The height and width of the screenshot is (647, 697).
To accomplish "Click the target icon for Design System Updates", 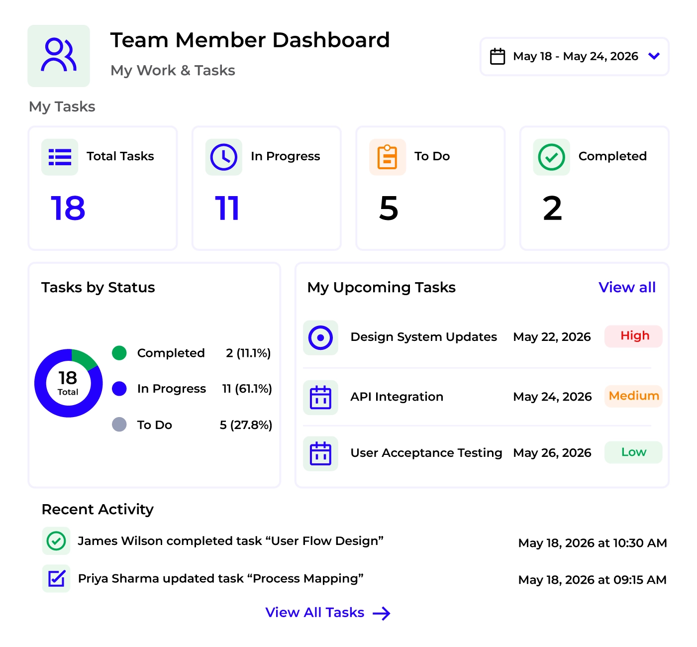I will click(320, 337).
